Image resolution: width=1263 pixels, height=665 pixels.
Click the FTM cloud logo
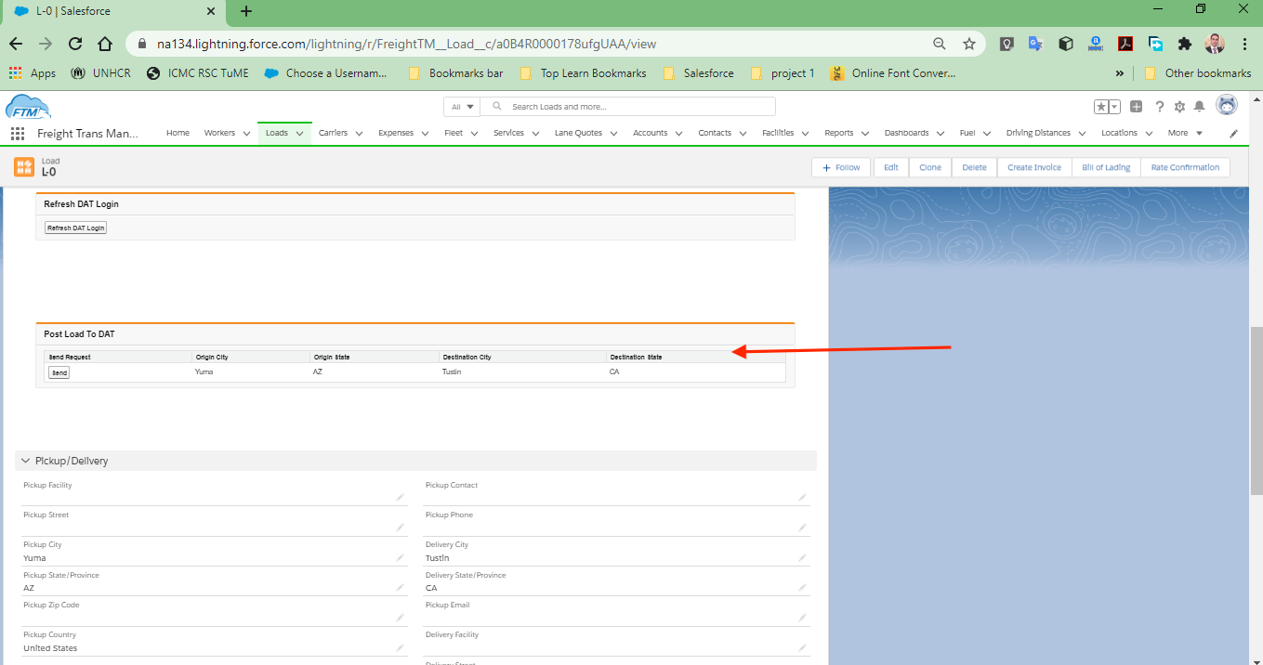tap(28, 107)
